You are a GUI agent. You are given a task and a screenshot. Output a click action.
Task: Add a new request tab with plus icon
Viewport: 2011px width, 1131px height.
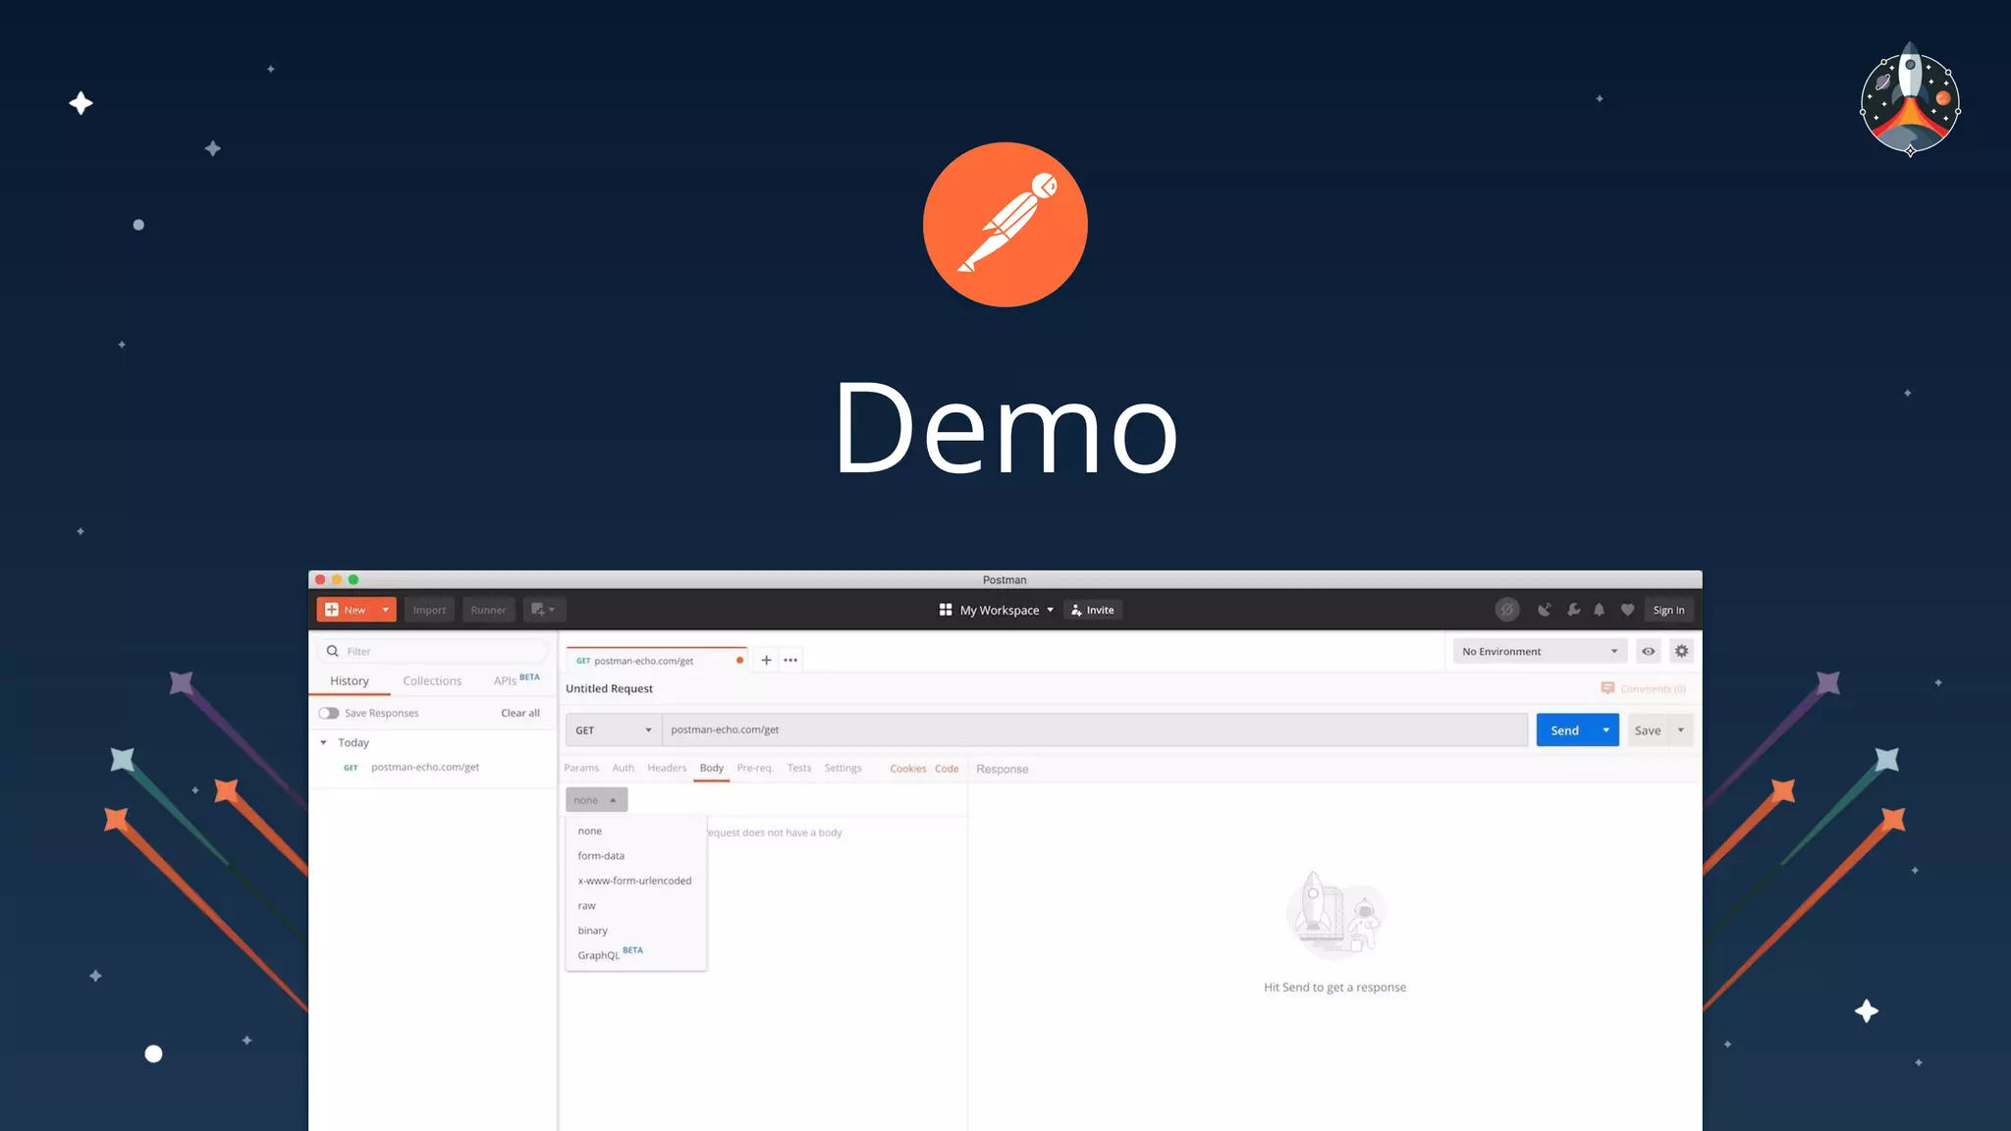click(766, 660)
